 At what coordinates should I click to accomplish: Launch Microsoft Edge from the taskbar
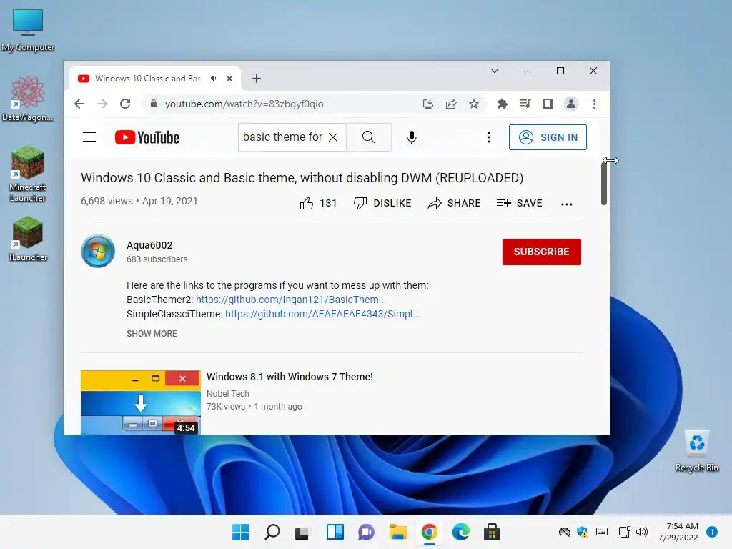coord(461,532)
